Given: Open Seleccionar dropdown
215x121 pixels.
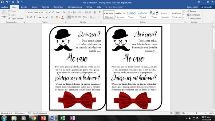Looking at the screenshot, I should [194, 18].
